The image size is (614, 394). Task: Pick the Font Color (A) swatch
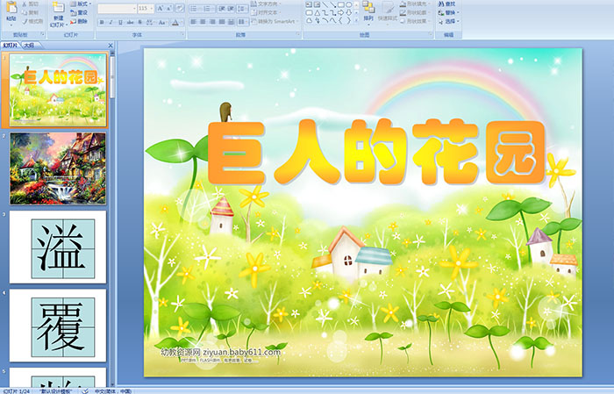[x=175, y=22]
